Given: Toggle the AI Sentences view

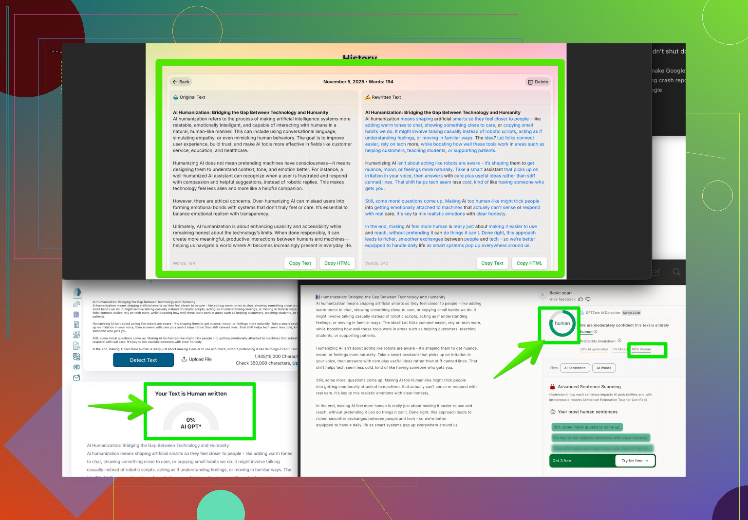Looking at the screenshot, I should (x=575, y=368).
